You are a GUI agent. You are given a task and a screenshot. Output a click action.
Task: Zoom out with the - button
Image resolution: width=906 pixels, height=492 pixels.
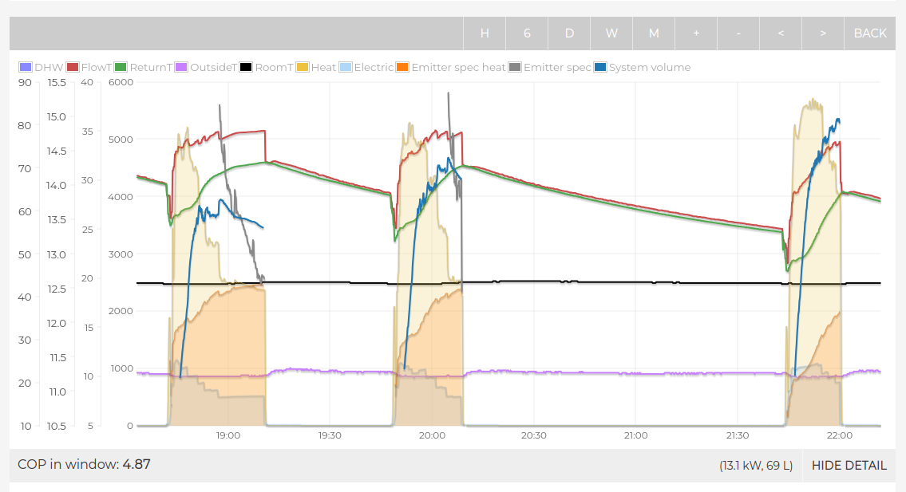tap(738, 33)
